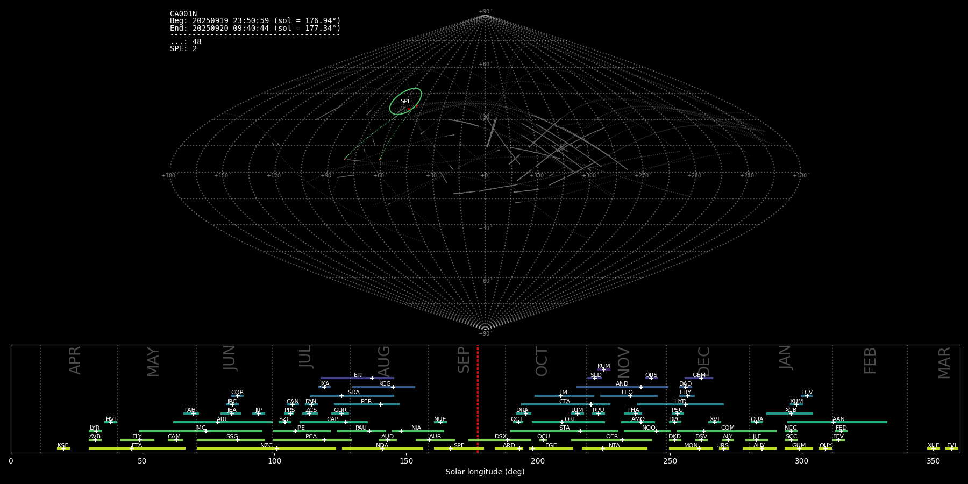Click the OER shower activity bar

click(611, 440)
